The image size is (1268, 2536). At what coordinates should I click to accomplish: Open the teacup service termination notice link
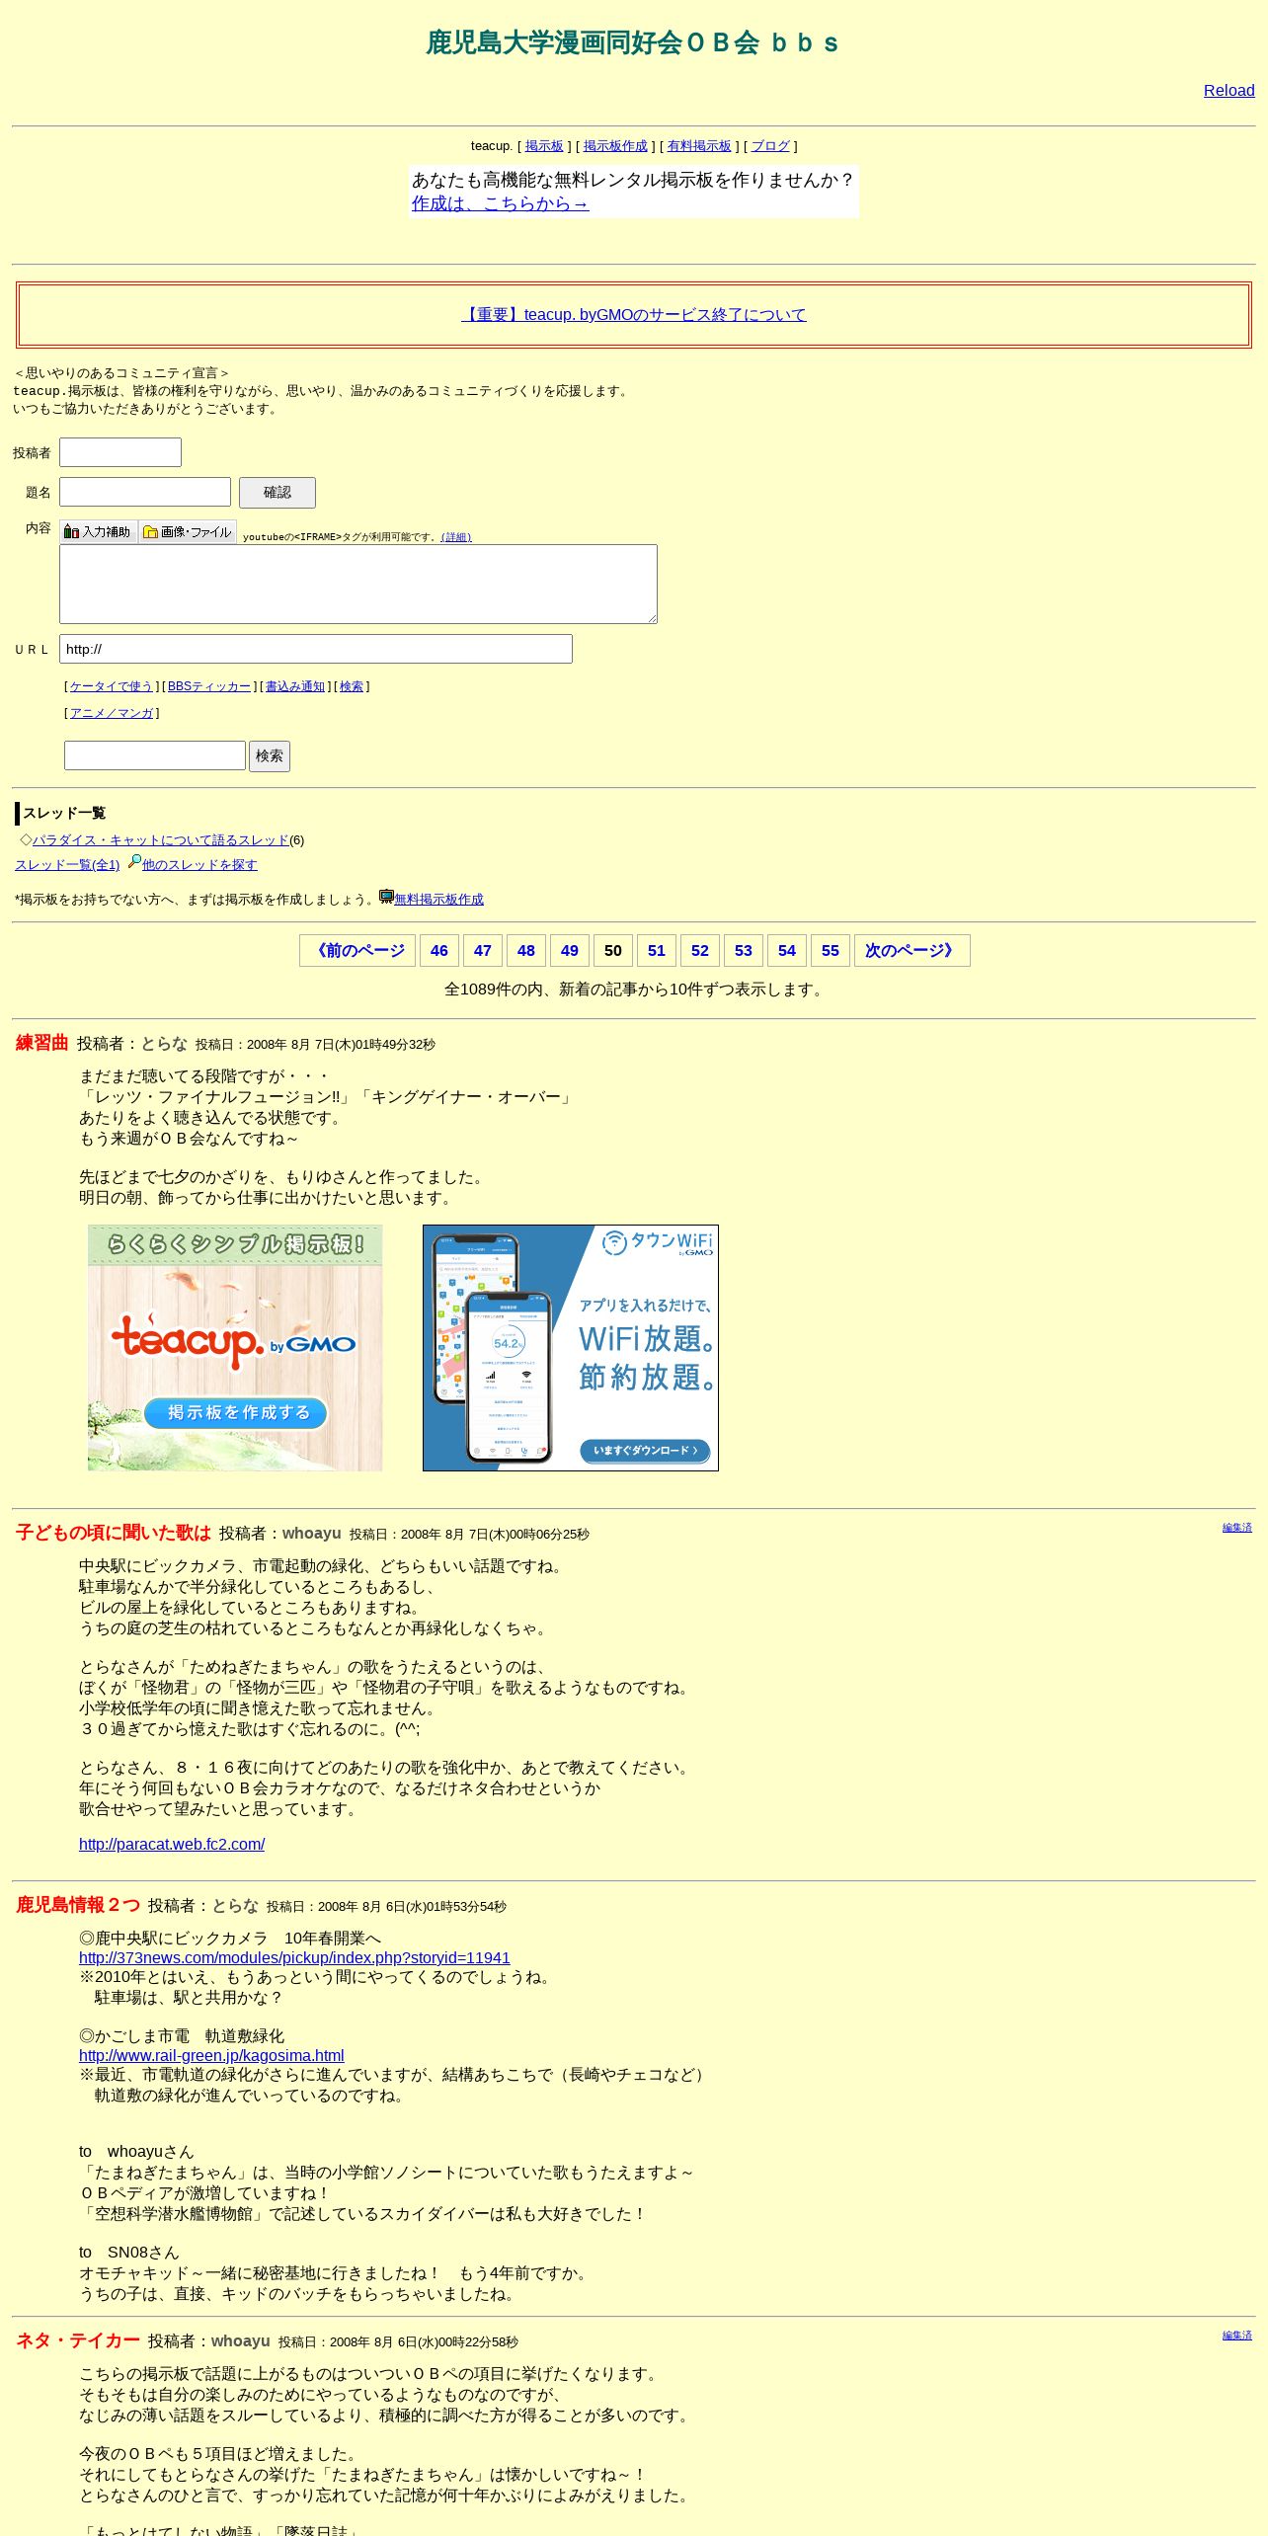(634, 315)
